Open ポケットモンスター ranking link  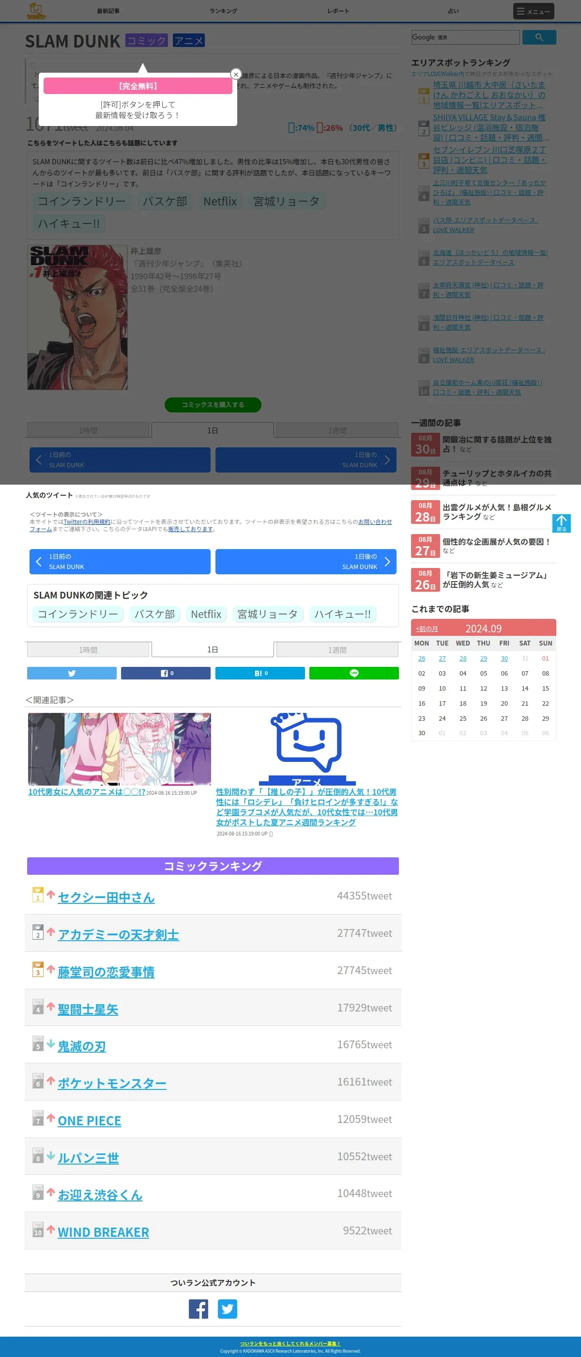coord(112,1083)
